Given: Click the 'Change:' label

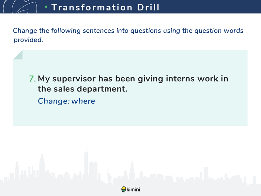Looking at the screenshot, I should [54, 101].
